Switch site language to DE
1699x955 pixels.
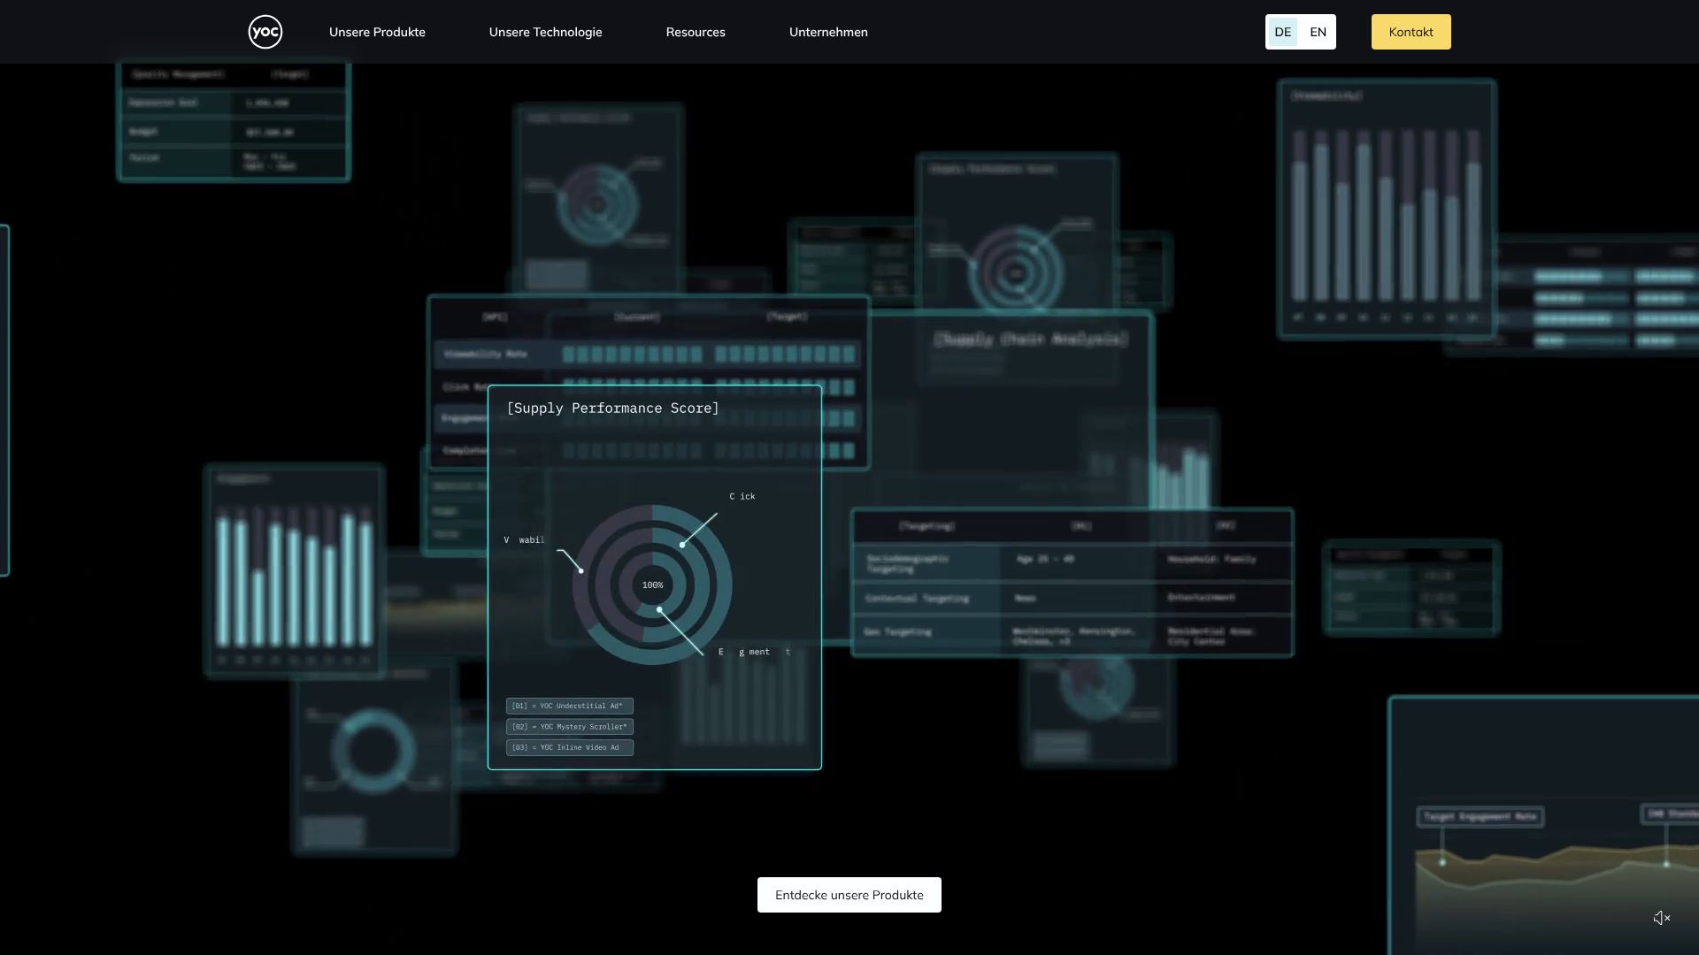coord(1283,32)
